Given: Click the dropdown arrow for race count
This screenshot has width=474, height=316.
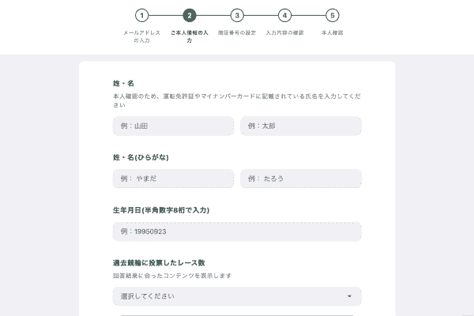Looking at the screenshot, I should (349, 296).
